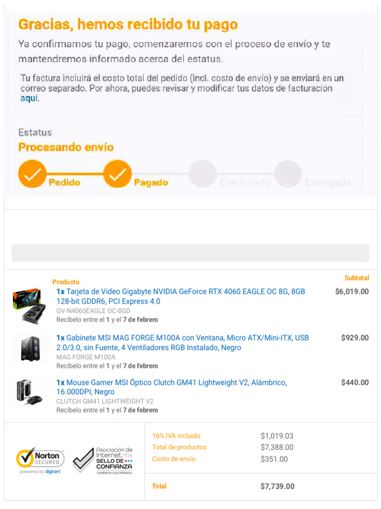
Task: Click the orange progress line between Pedido and Pagado
Action: tap(75, 173)
